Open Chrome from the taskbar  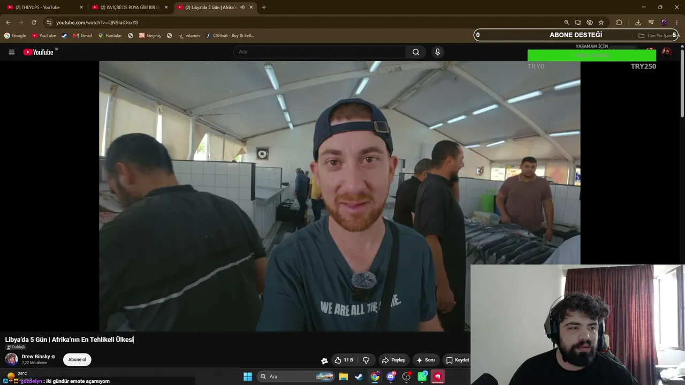(x=375, y=376)
